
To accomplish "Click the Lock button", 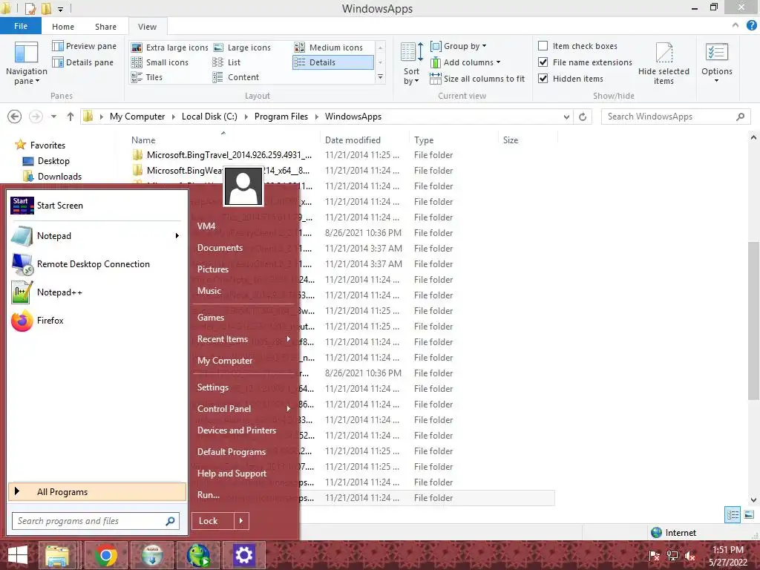I will tap(213, 521).
